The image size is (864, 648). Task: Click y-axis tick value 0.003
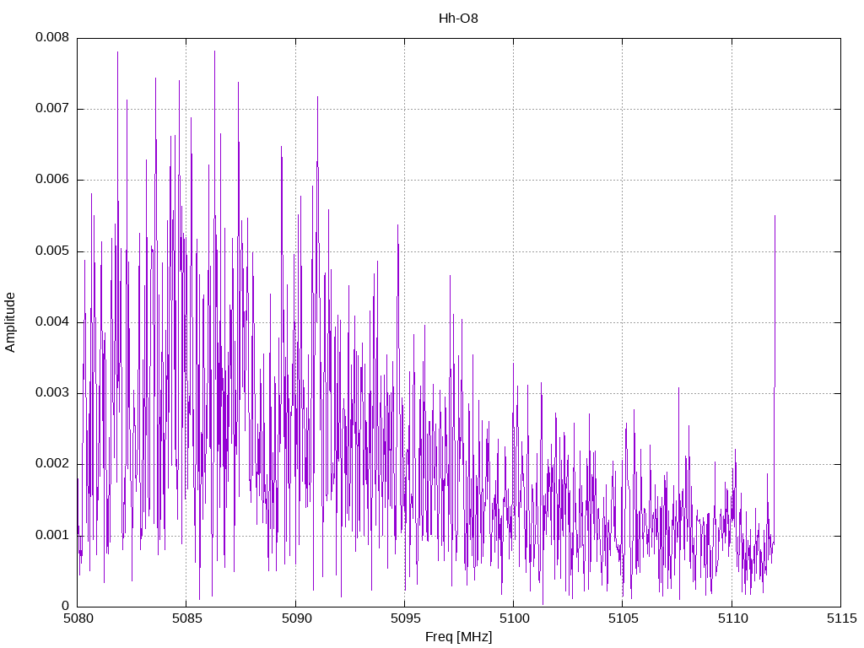pos(52,393)
